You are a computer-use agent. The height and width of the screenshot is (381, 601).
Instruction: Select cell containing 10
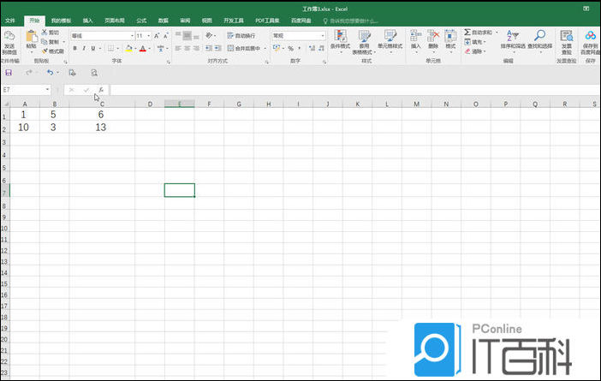(25, 128)
